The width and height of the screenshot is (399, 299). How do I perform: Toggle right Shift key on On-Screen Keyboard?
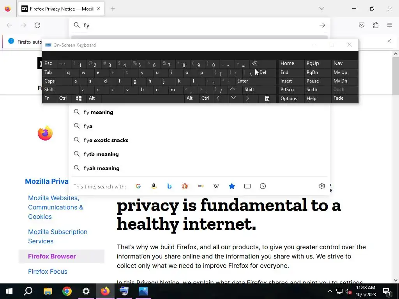pyautogui.click(x=259, y=90)
